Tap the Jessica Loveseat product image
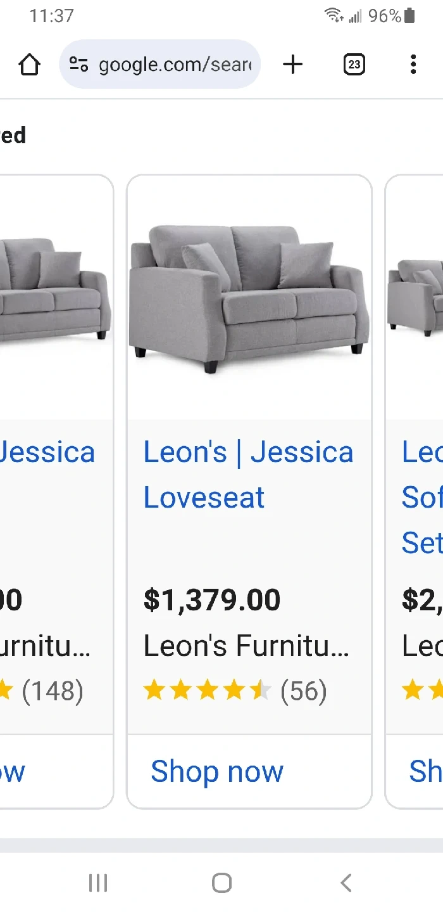443x912 pixels. (249, 298)
